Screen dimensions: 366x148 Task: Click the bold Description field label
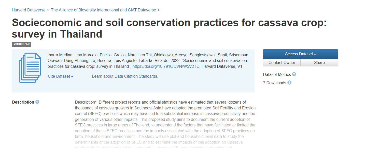[x=23, y=102]
